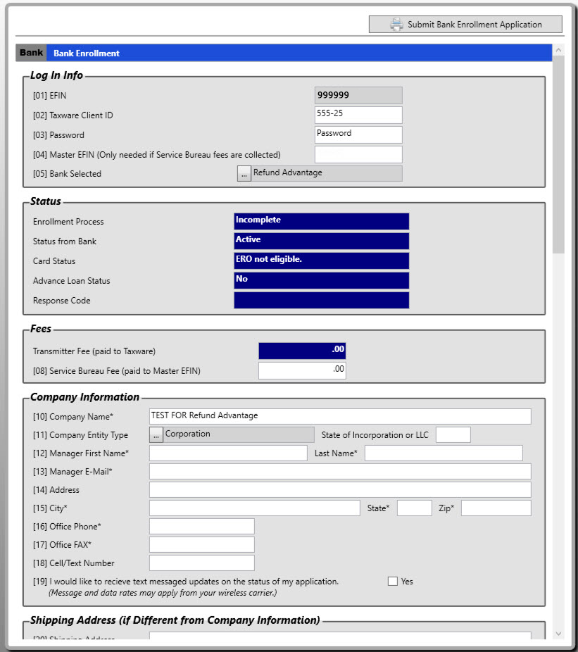Click the Corporation entity type field
The image size is (578, 652).
(x=239, y=435)
